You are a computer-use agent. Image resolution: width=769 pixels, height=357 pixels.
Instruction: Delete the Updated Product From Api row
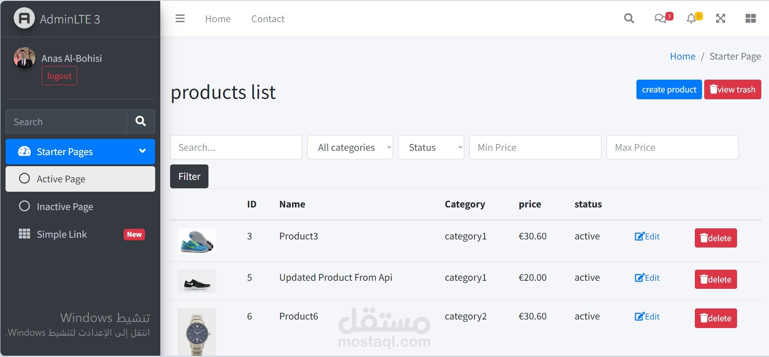click(x=715, y=279)
